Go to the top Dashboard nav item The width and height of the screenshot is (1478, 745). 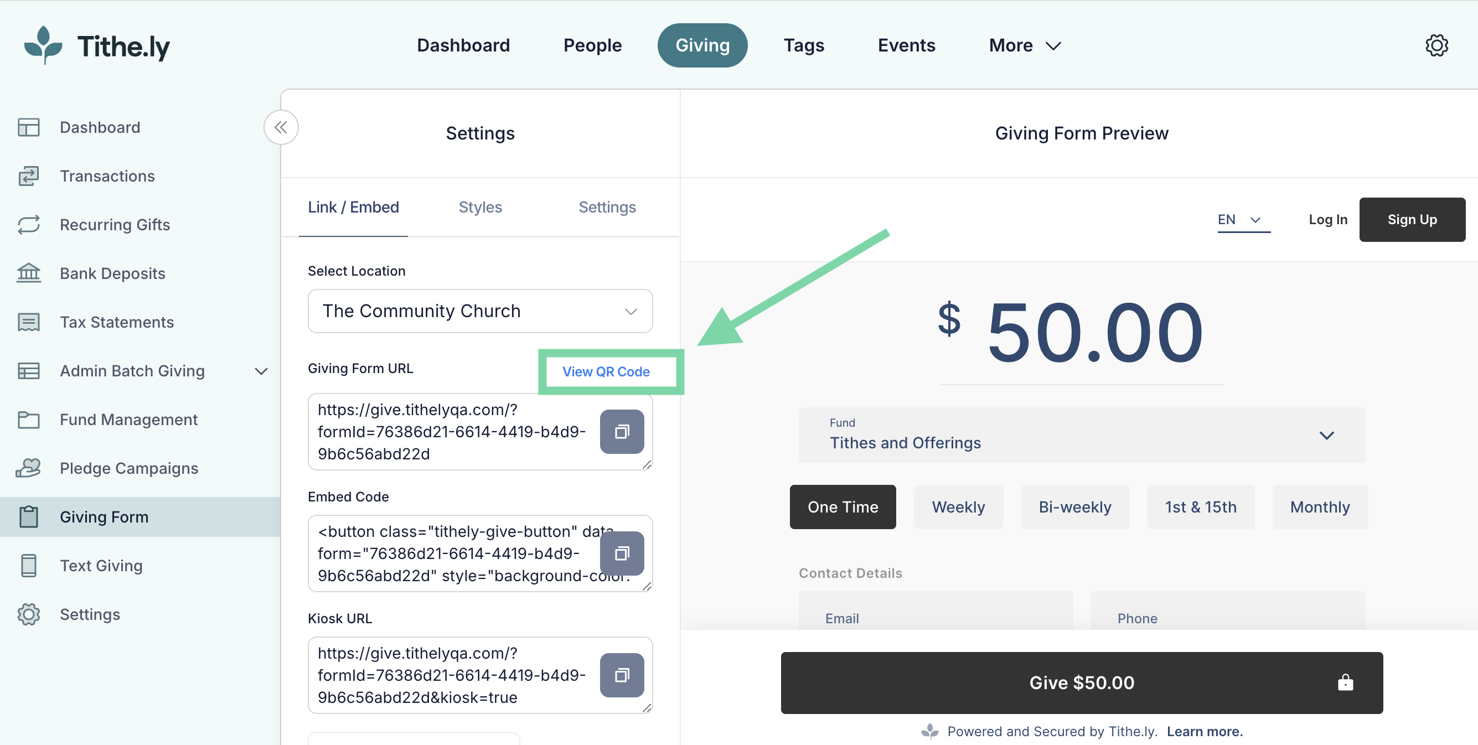pyautogui.click(x=463, y=45)
